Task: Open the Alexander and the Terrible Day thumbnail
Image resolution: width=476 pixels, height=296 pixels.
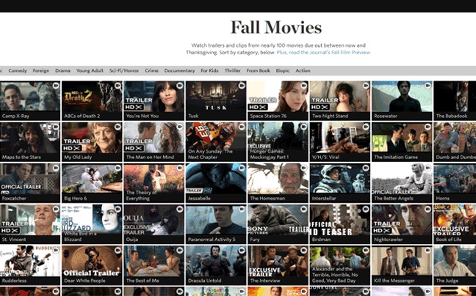Action: pos(340,265)
